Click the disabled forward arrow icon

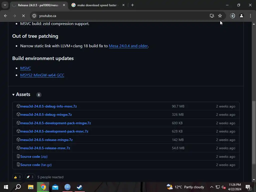[14, 16]
